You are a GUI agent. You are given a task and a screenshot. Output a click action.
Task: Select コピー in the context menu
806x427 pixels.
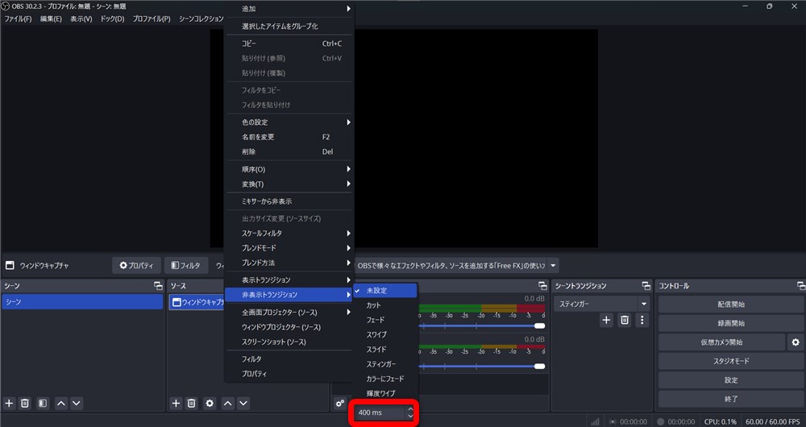(289, 44)
